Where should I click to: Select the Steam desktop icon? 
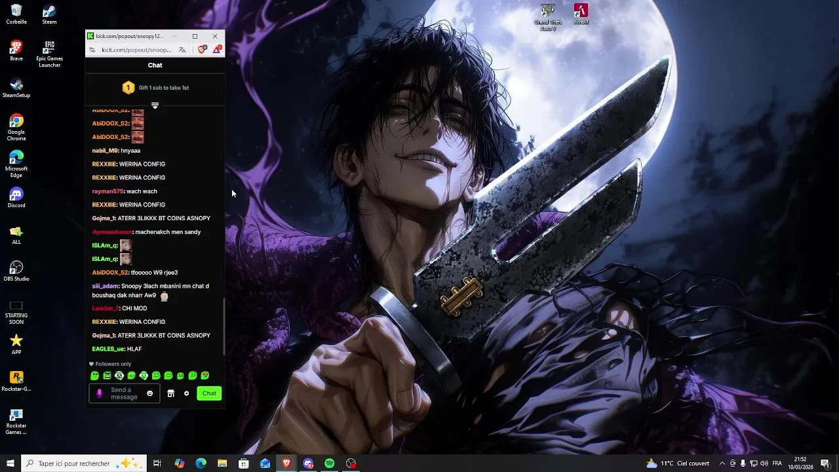click(49, 14)
